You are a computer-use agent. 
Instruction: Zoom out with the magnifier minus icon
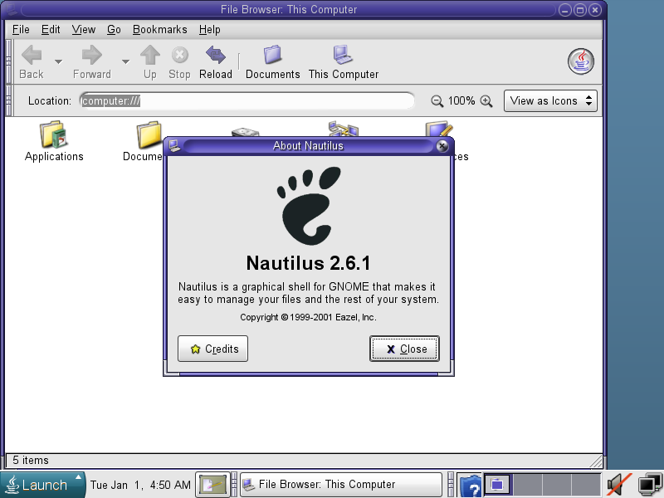(x=437, y=101)
